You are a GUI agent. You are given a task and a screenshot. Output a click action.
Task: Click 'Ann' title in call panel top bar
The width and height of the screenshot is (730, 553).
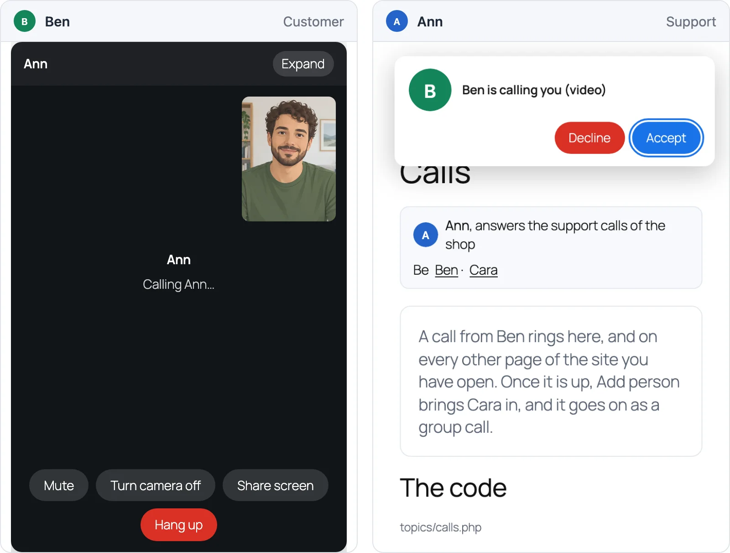36,64
